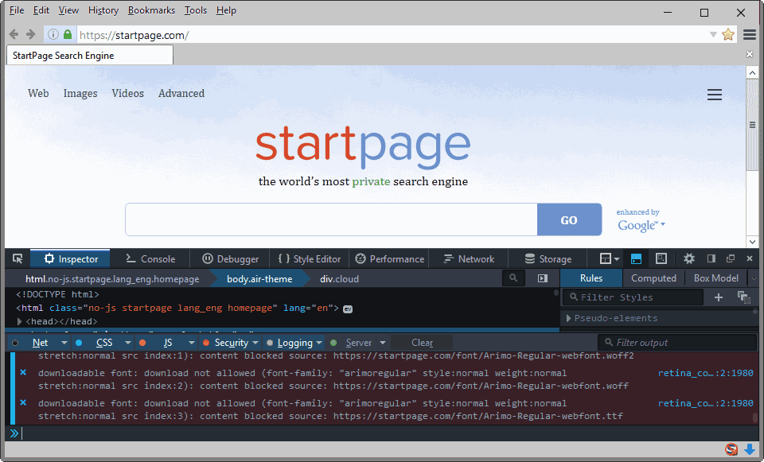This screenshot has height=462, width=764.
Task: Toggle the Net filter button
Action: [x=40, y=343]
